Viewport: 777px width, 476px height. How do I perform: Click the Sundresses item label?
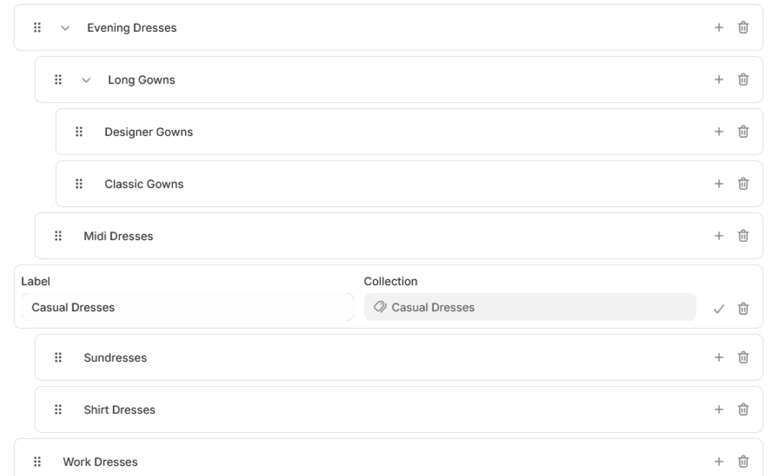115,358
